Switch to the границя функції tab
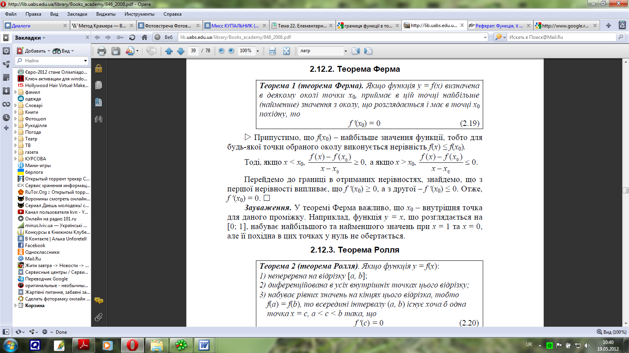The image size is (629, 353). [x=368, y=26]
